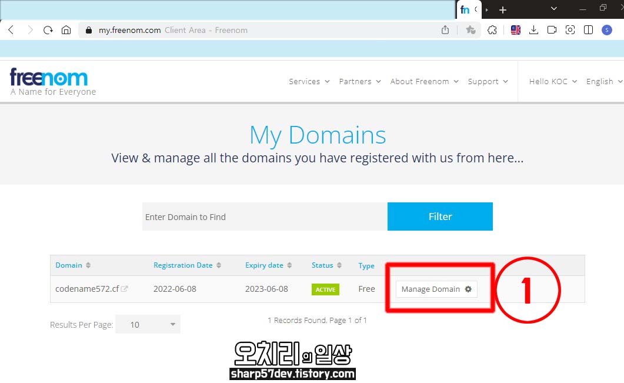Click the Filter button
The image size is (624, 383).
coord(440,217)
